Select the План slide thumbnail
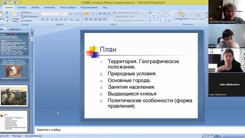Screen dimensions: 245x138 coord(14,121)
